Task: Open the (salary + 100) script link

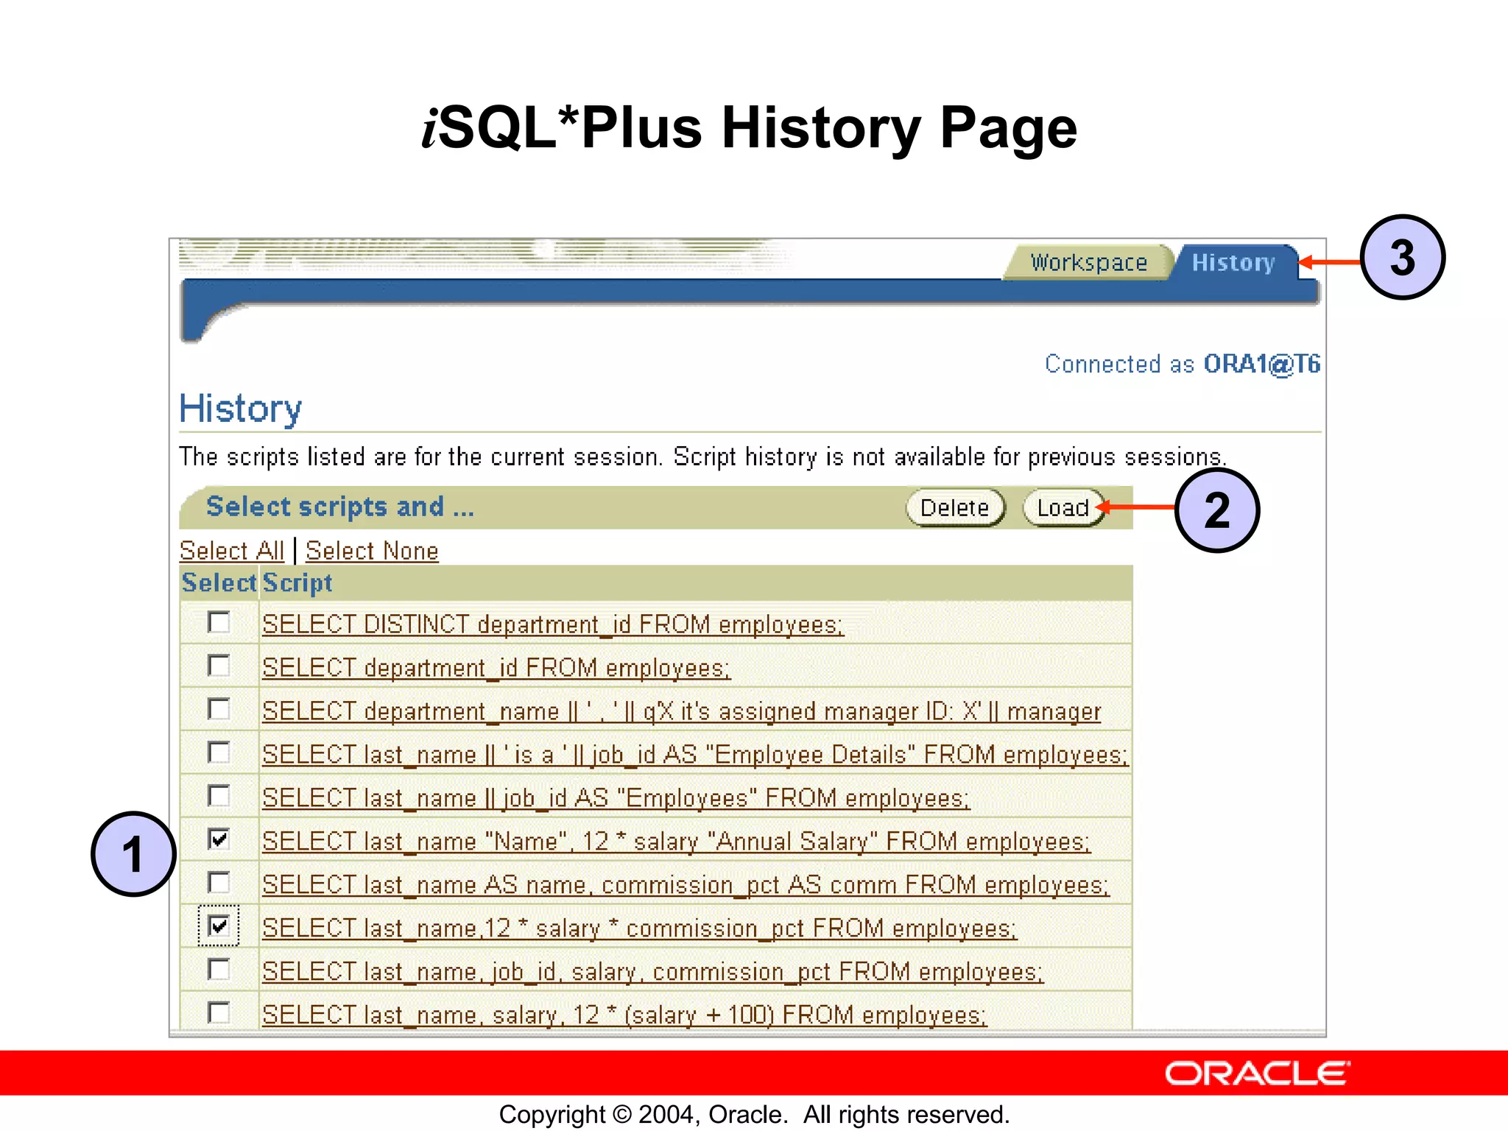Action: pos(624,1015)
